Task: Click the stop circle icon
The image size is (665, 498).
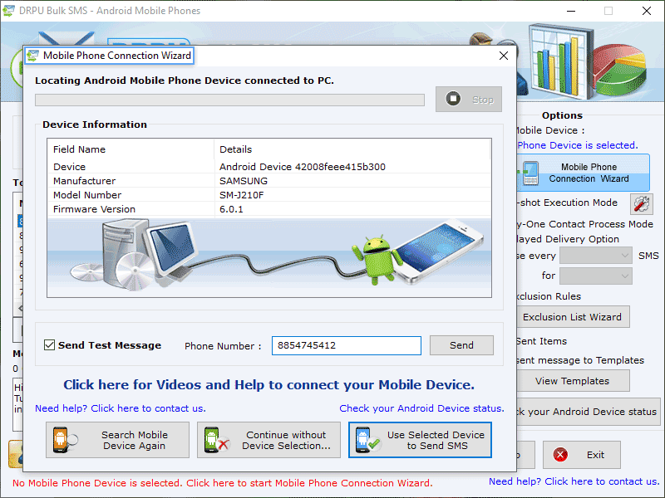Action: pos(453,99)
